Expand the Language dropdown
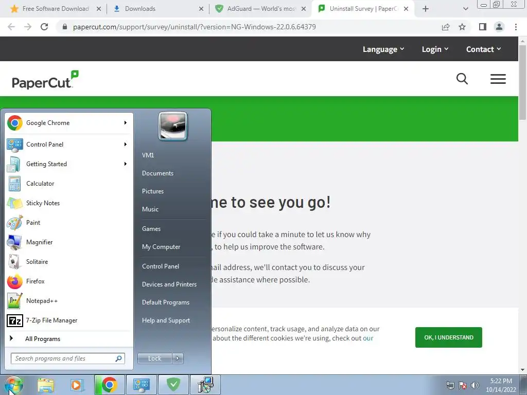The height and width of the screenshot is (395, 527). (383, 49)
